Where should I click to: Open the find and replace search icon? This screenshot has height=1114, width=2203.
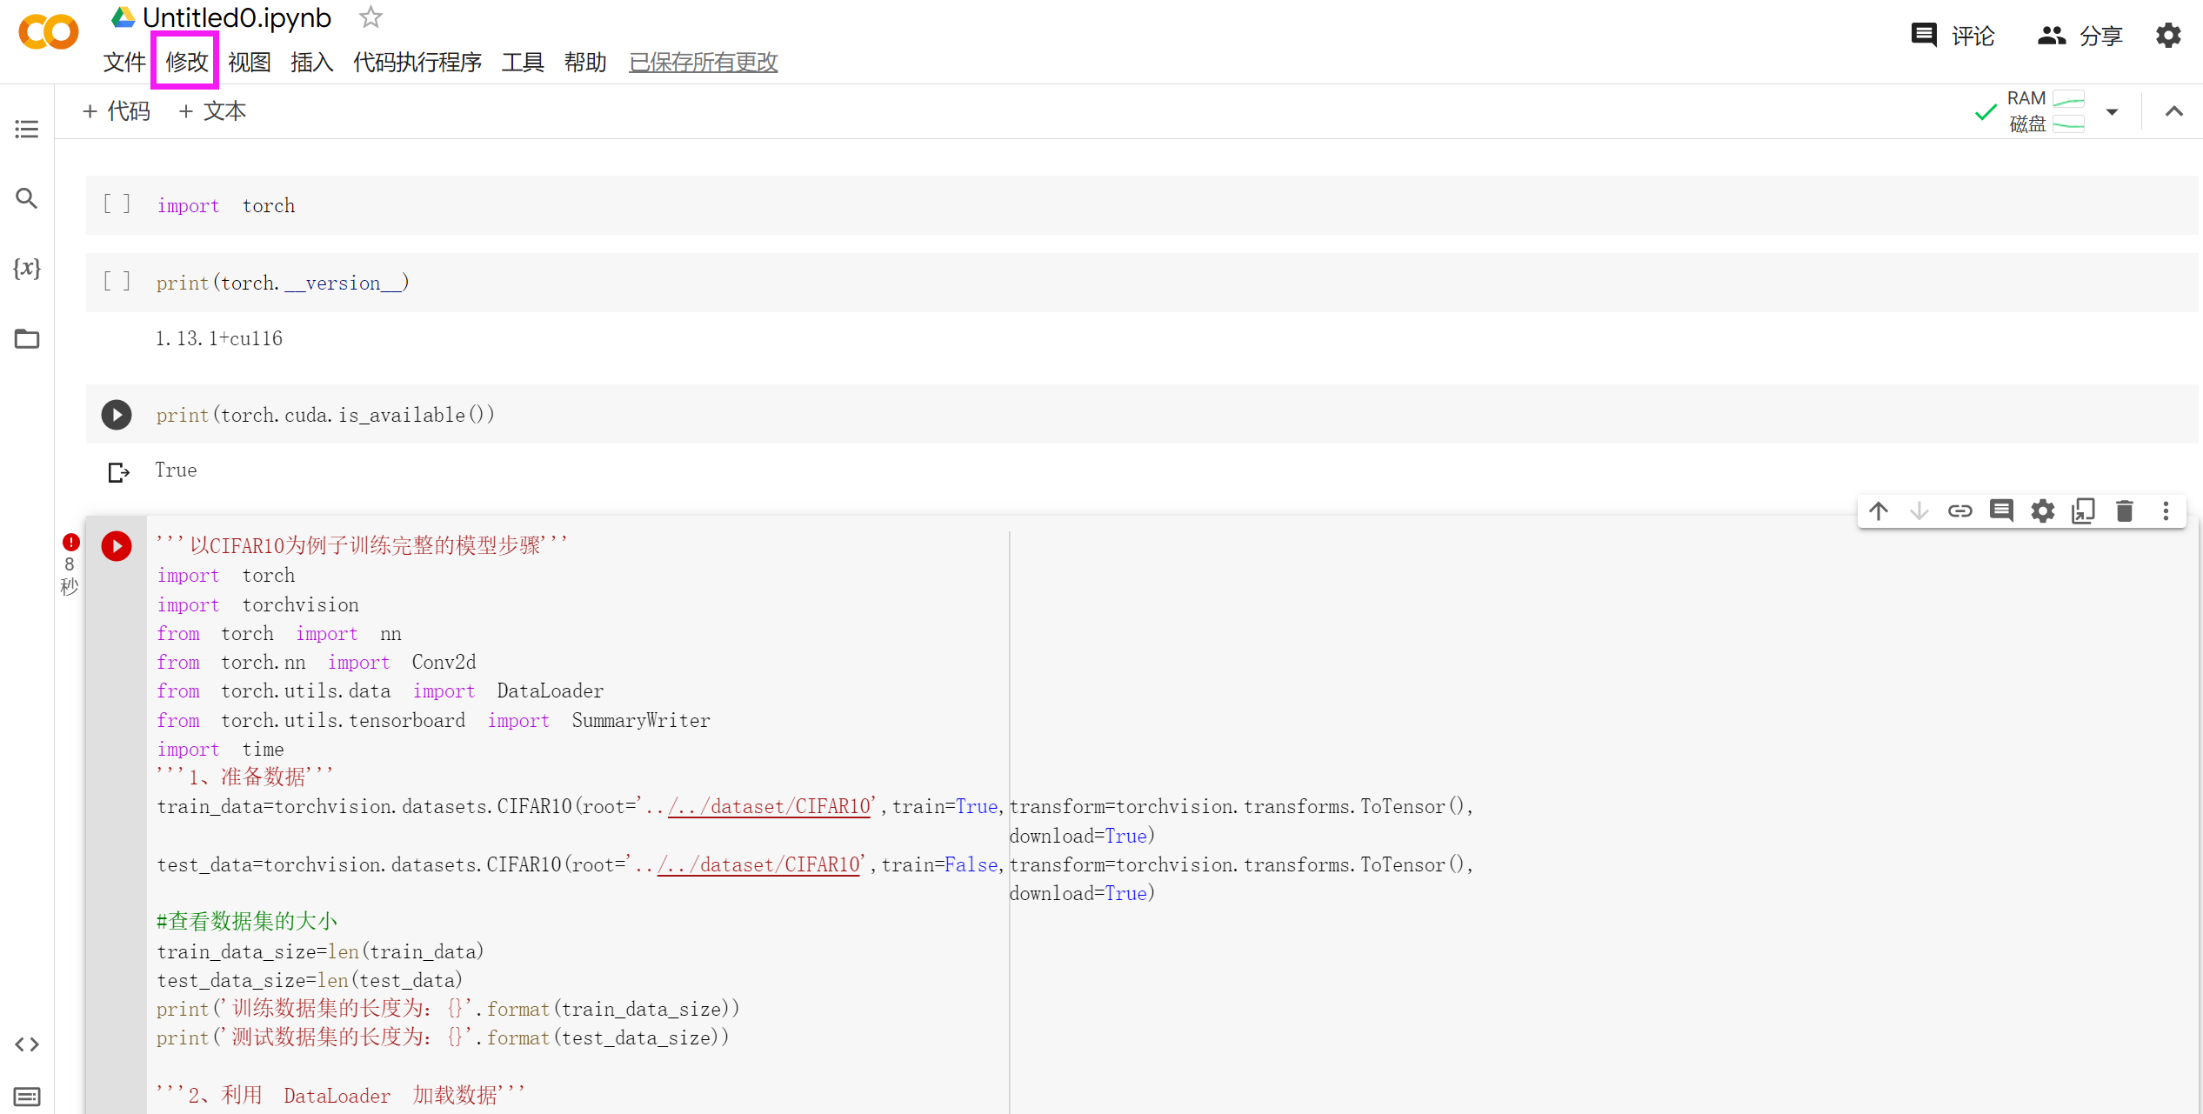coord(27,199)
